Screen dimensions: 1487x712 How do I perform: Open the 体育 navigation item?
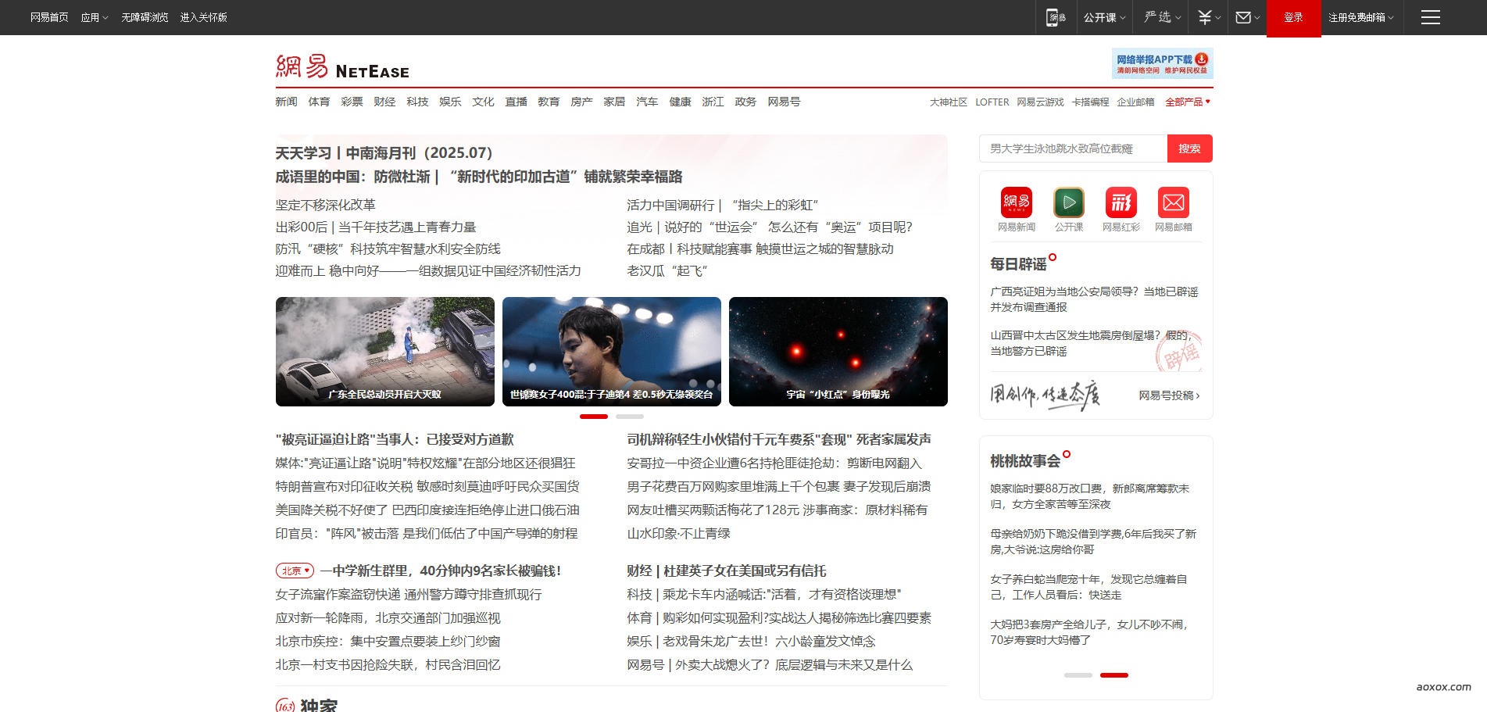[319, 102]
